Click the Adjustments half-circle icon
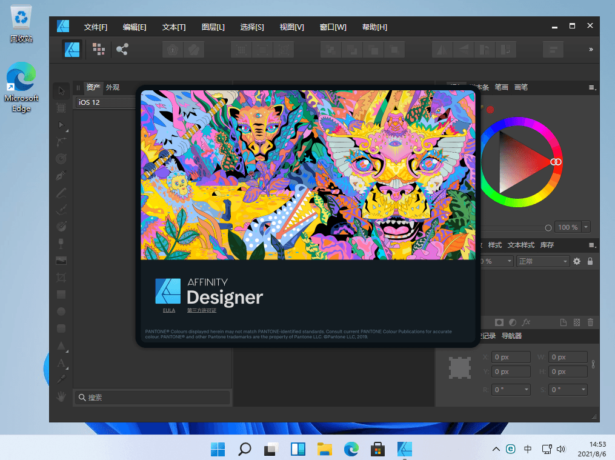The height and width of the screenshot is (460, 615). coord(513,322)
